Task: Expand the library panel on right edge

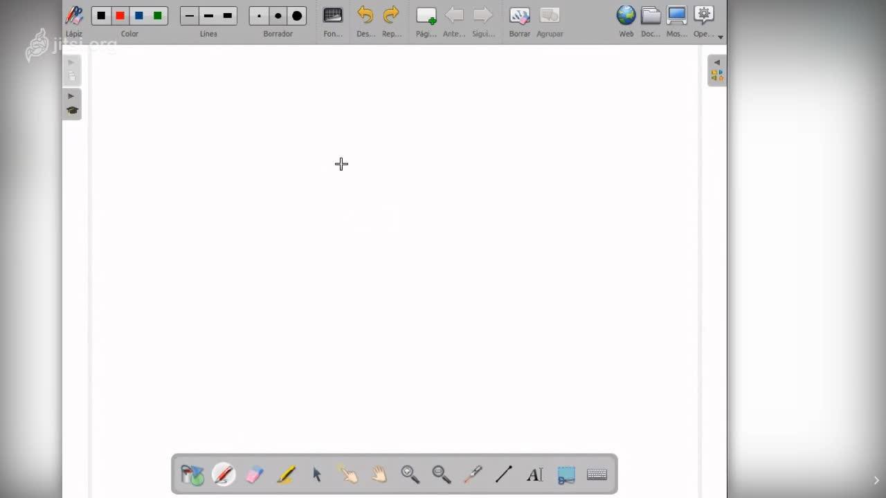Action: click(x=717, y=71)
